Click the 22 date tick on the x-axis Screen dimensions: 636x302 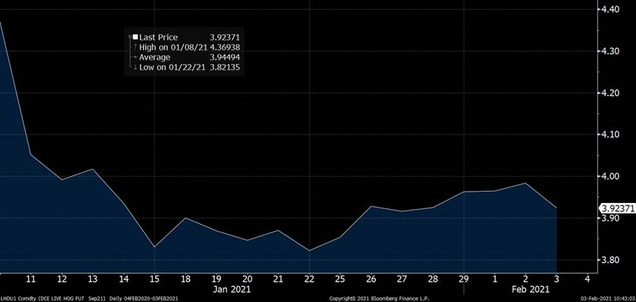309,278
